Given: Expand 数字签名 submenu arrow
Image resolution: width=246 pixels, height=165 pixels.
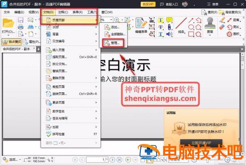Looking at the screenshot, I should point(96,111).
